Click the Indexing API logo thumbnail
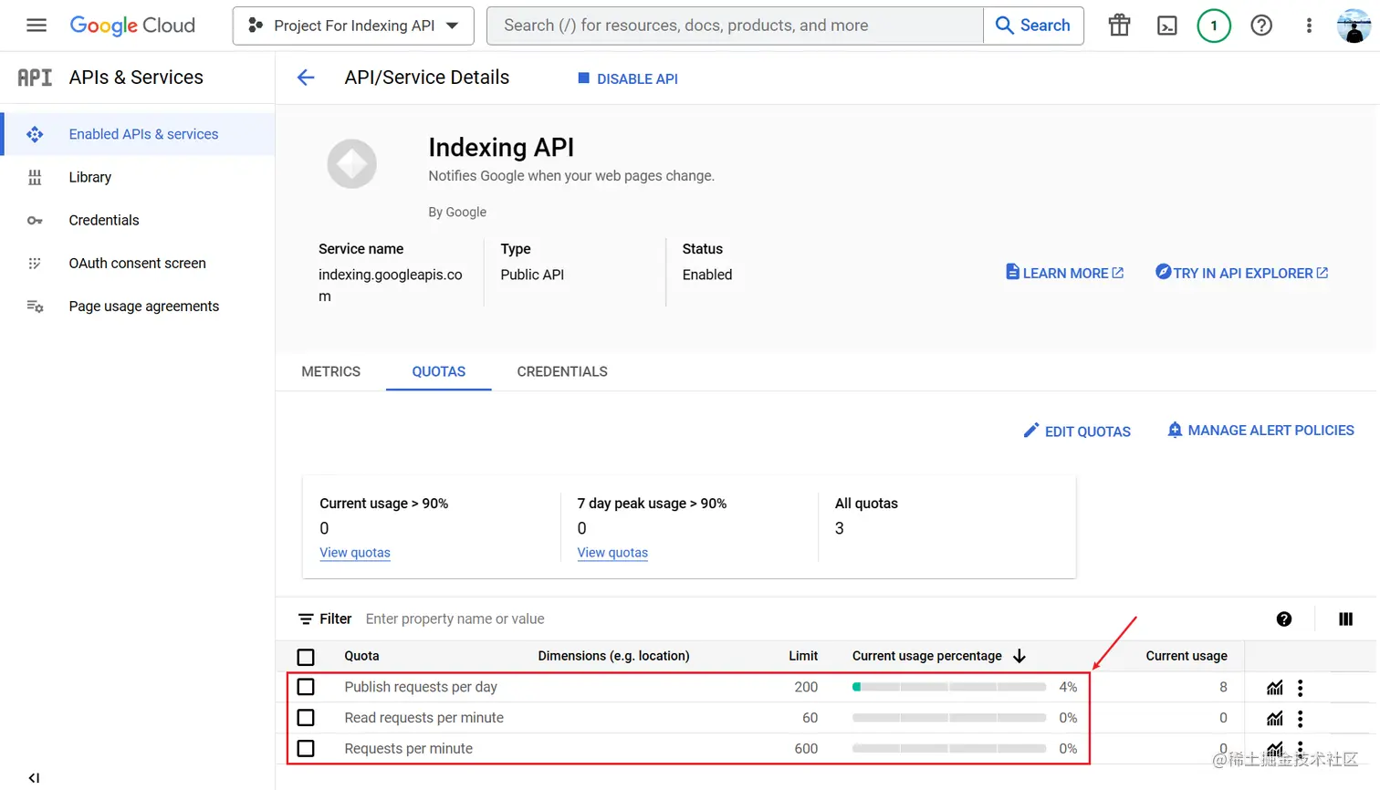1380x790 pixels. click(352, 164)
